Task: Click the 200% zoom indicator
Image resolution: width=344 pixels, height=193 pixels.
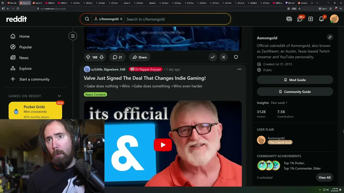Action: (x=294, y=9)
